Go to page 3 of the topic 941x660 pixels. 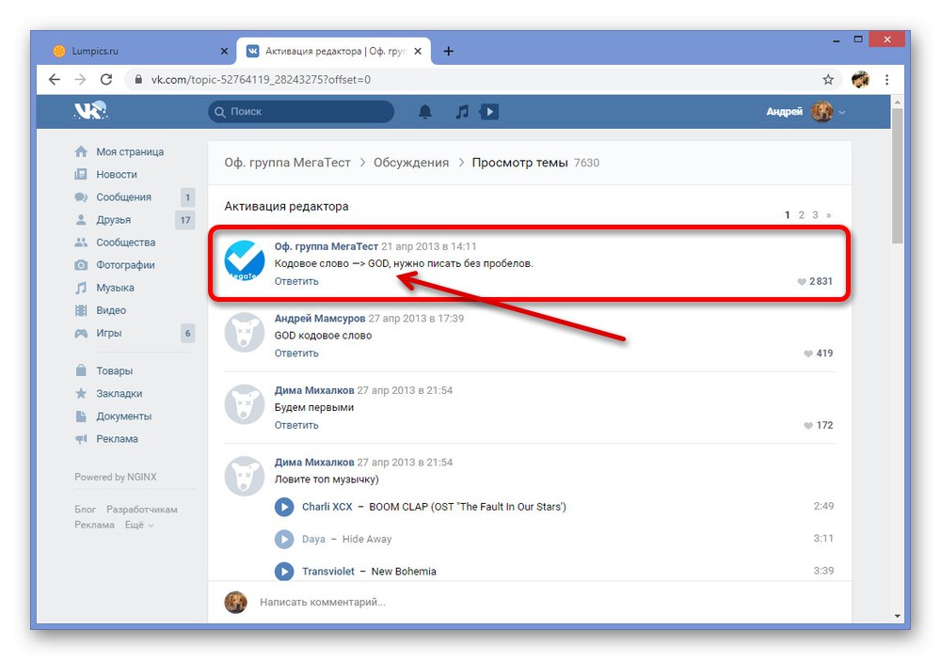coord(815,214)
